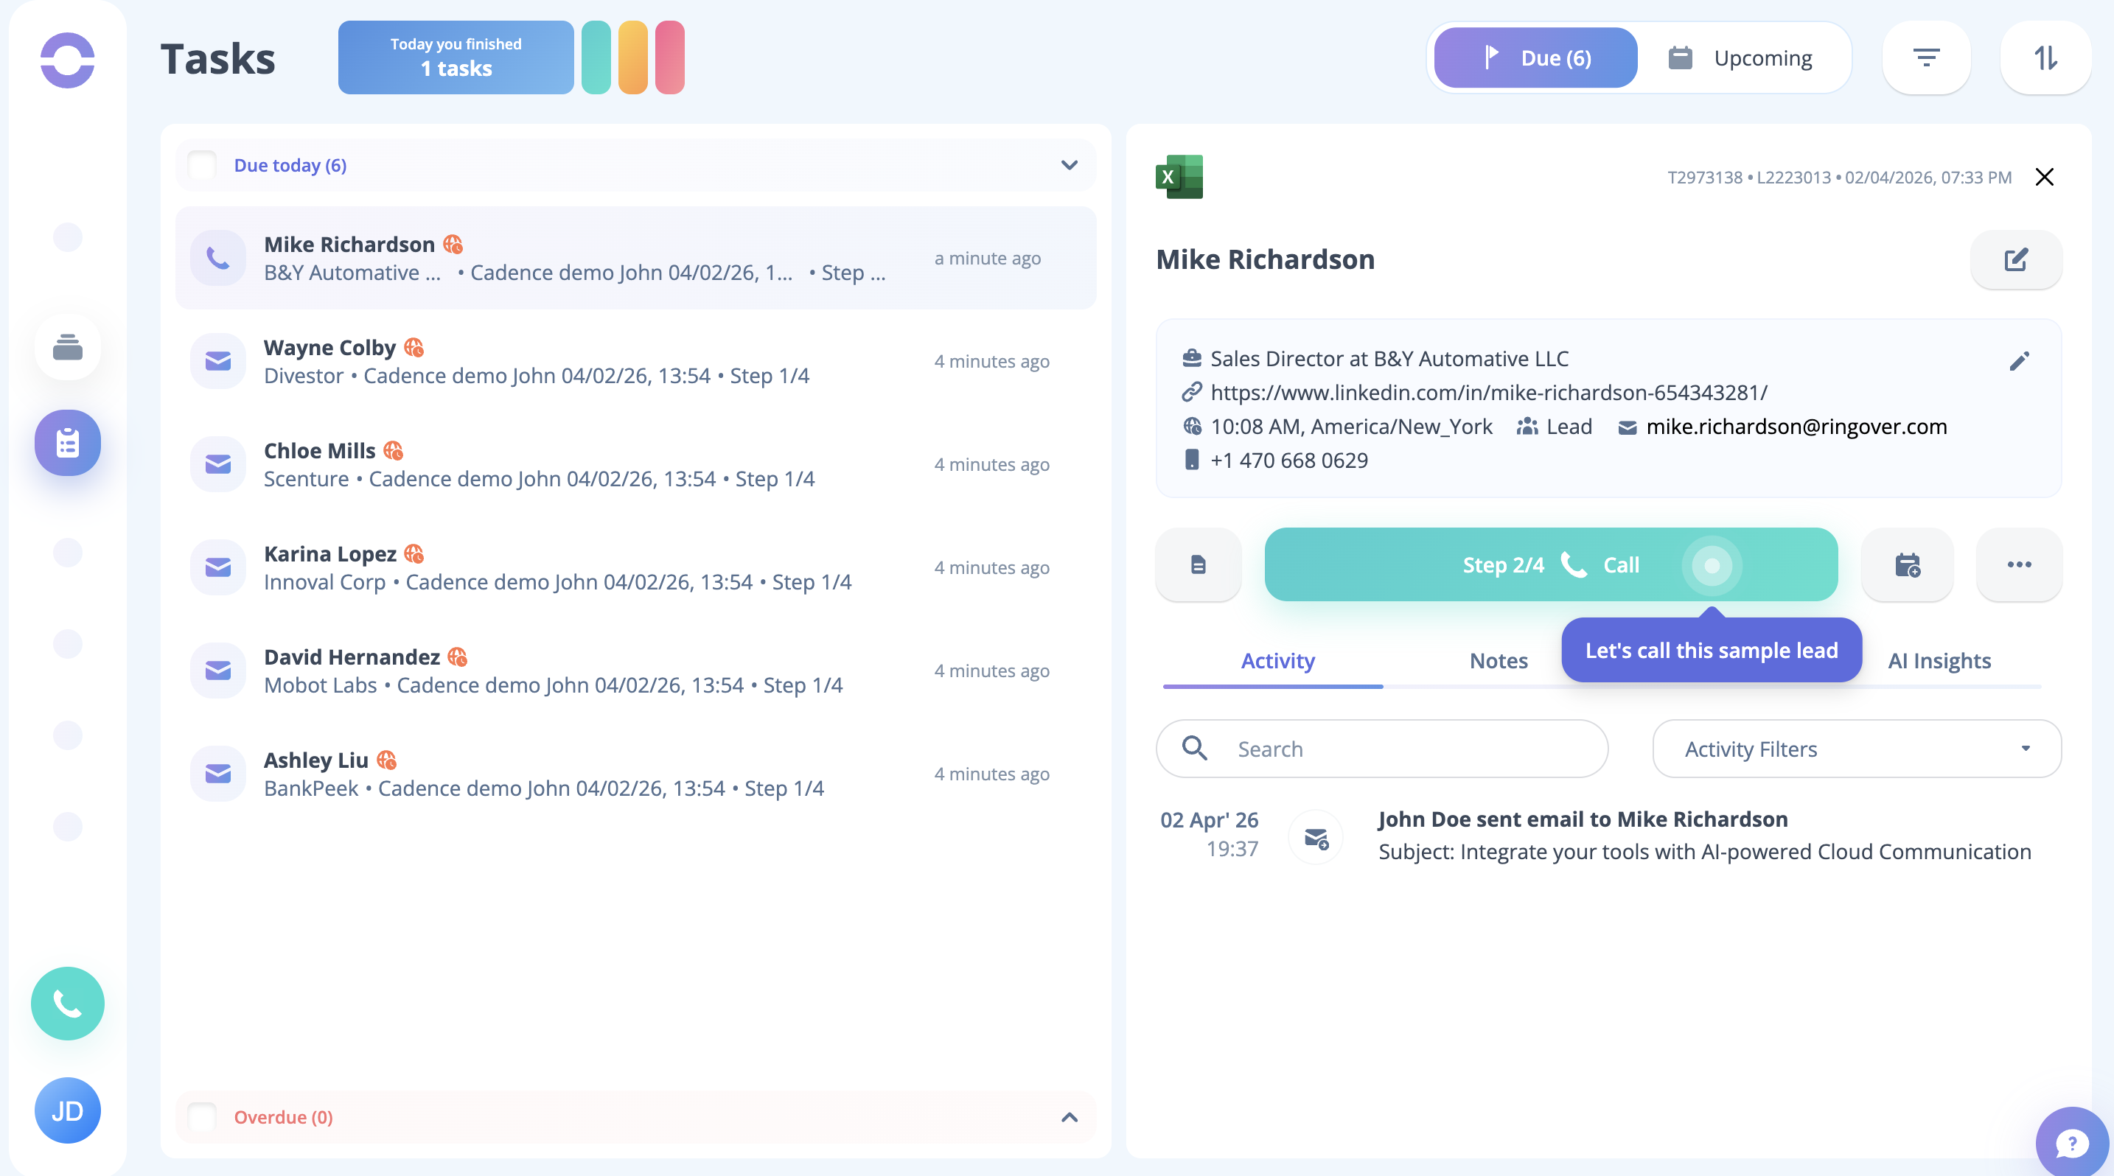
Task: Open the three-dots more options button
Action: pos(2018,565)
